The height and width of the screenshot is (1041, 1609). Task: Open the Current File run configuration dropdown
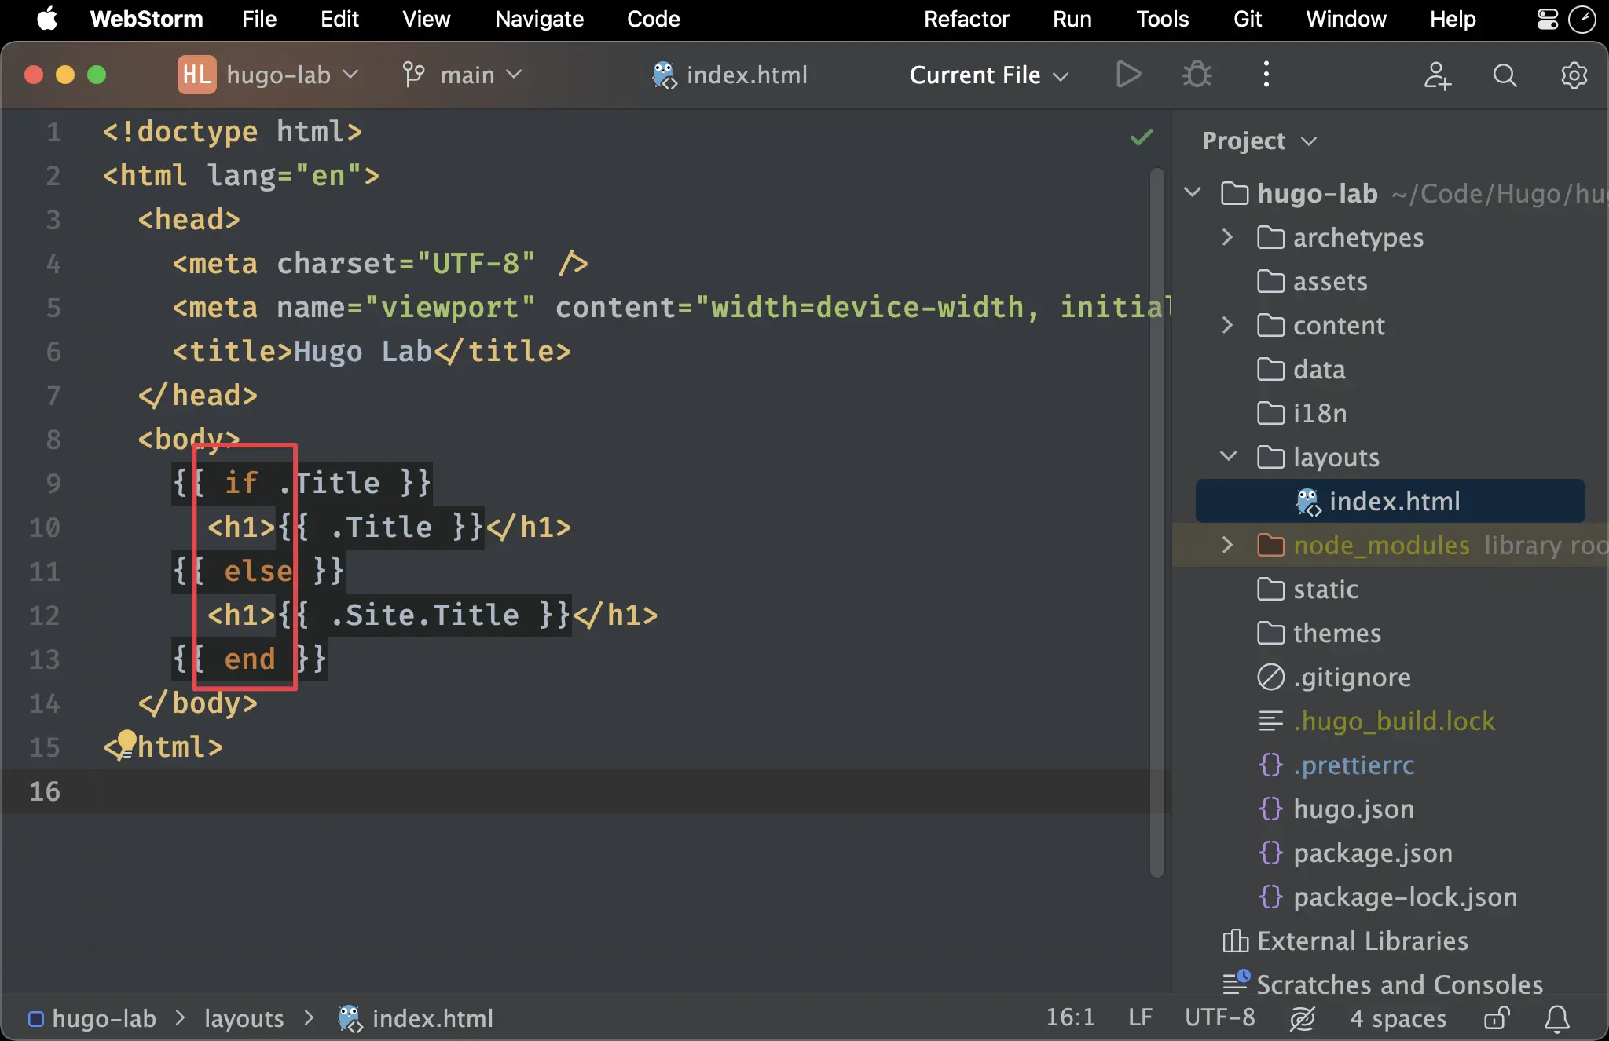988,75
